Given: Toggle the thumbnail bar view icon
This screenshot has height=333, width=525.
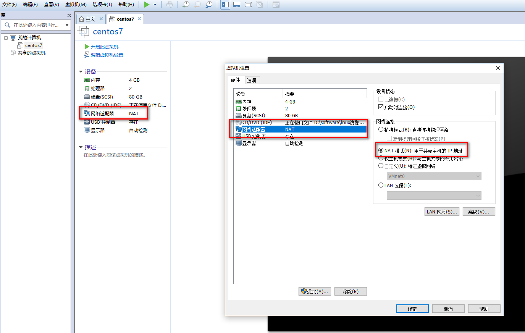Looking at the screenshot, I should point(237,5).
